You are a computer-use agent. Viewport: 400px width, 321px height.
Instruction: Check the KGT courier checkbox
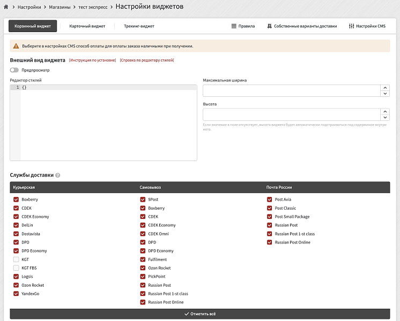coord(16,259)
